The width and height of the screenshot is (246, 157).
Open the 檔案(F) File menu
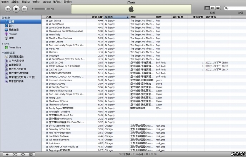(x=5, y=2)
